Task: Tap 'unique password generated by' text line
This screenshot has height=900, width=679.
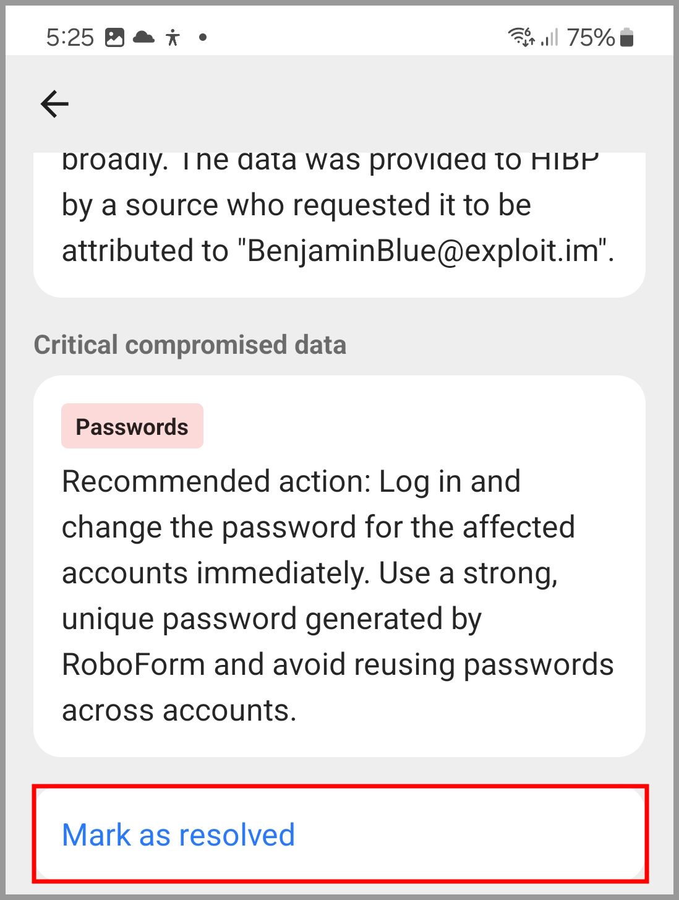Action: pos(272,620)
